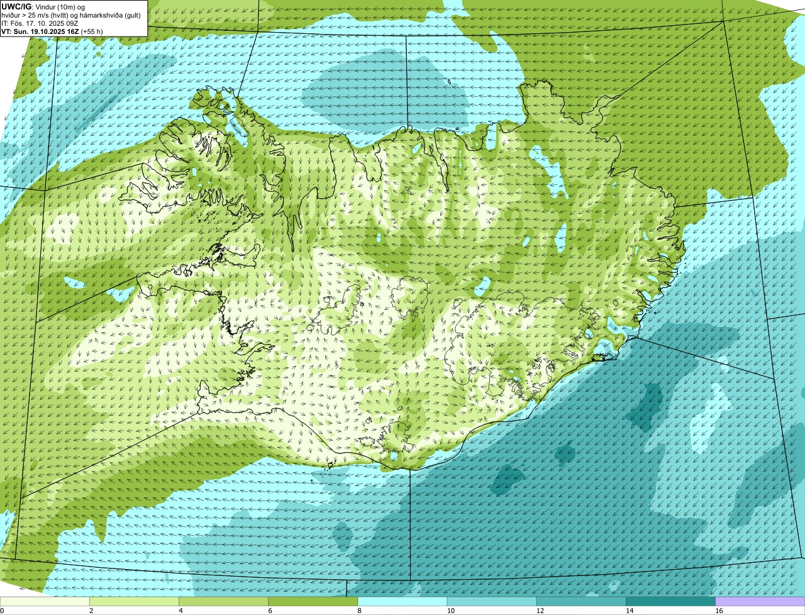The image size is (805, 615).
Task: Click the light green 2–4 legend swatch
Action: click(134, 601)
